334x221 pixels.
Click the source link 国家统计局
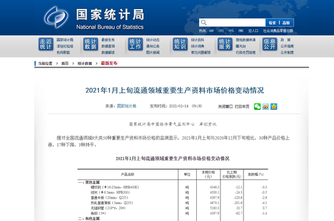(x=126, y=106)
